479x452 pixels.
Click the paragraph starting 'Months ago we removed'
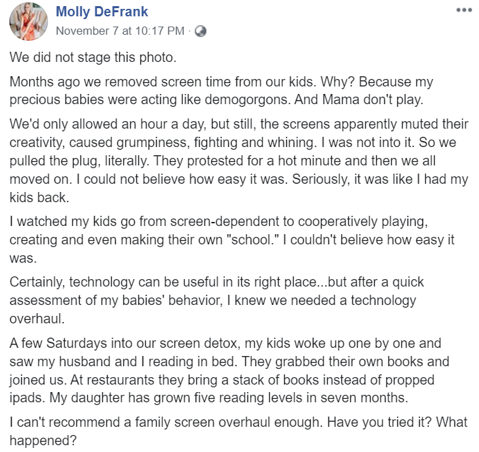(x=221, y=91)
